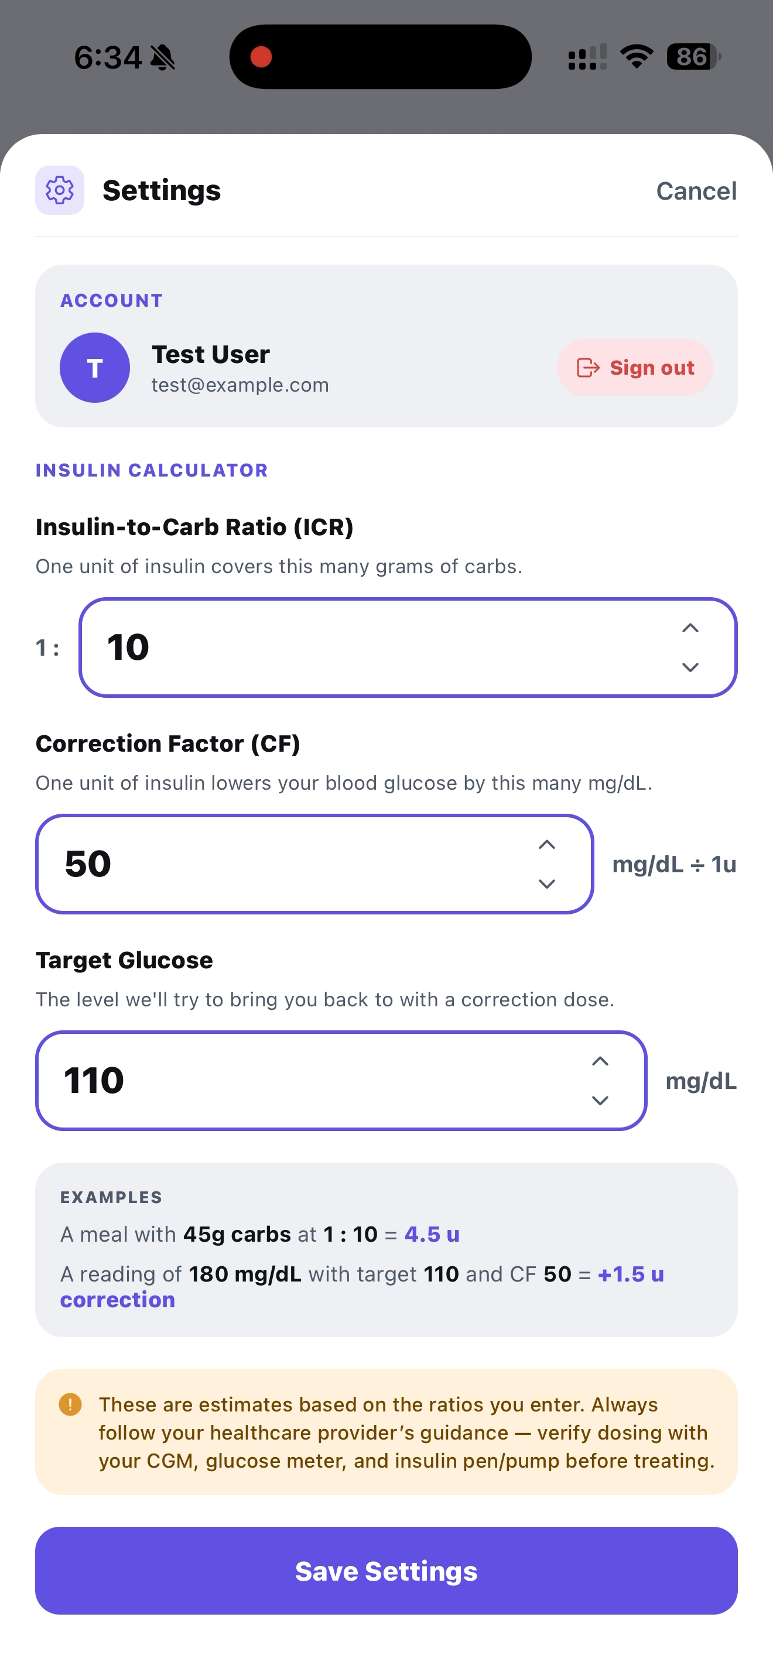Tap the sign out arrow icon
Screen dimensions: 773x1679
coord(588,368)
